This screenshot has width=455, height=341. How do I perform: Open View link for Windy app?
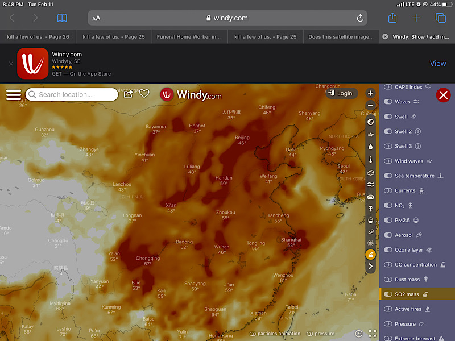438,64
